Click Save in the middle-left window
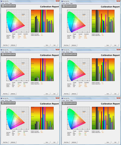This screenshot has height=145, width=121. point(47,94)
